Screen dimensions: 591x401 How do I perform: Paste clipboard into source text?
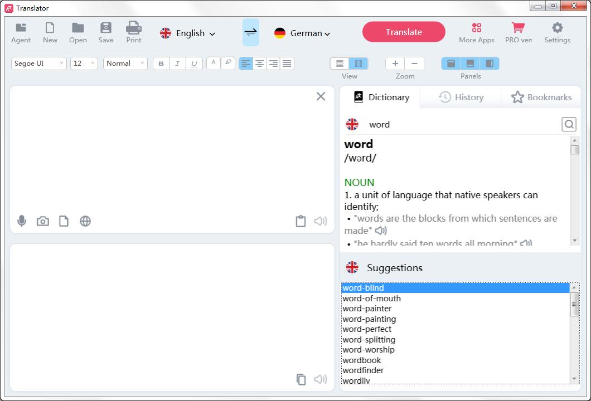(x=301, y=221)
